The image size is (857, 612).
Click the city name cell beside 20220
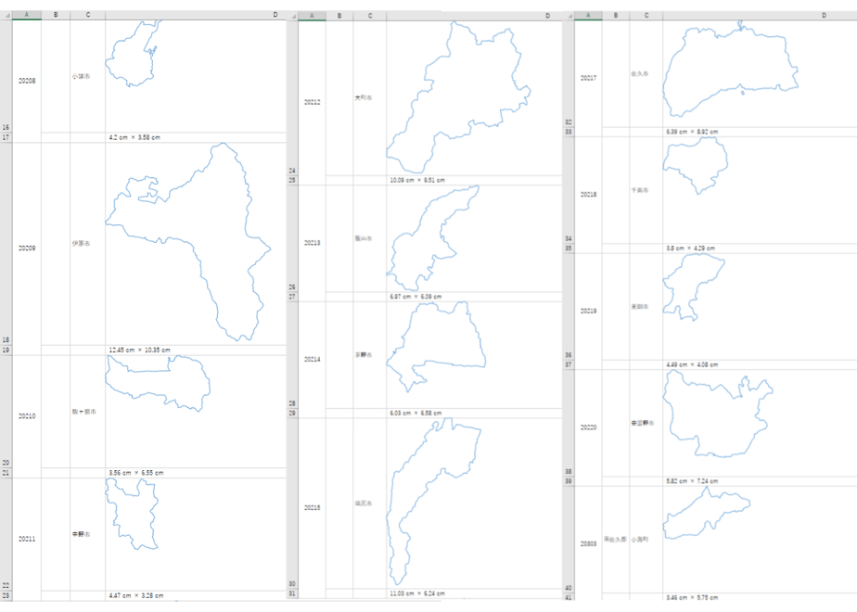click(646, 423)
